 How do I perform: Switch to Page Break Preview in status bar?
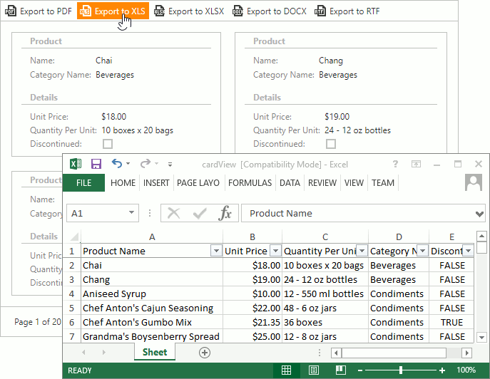click(x=341, y=370)
